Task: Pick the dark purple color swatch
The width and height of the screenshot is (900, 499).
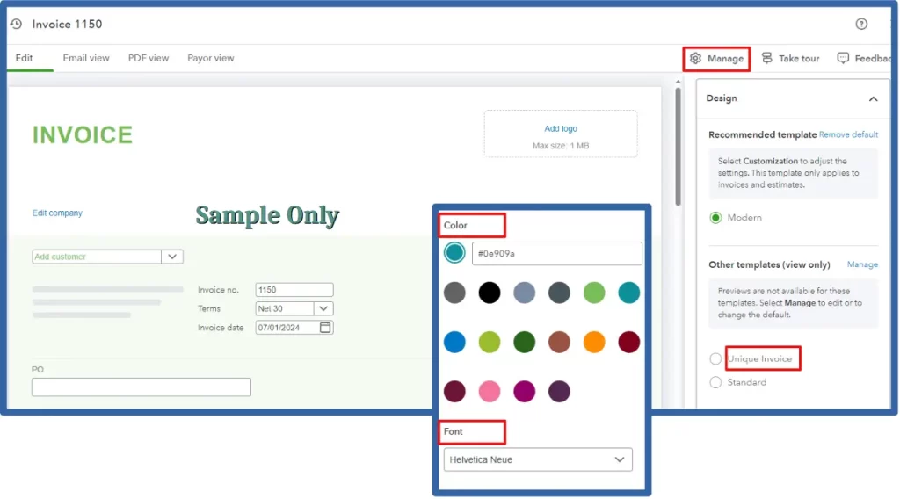Action: coord(559,392)
